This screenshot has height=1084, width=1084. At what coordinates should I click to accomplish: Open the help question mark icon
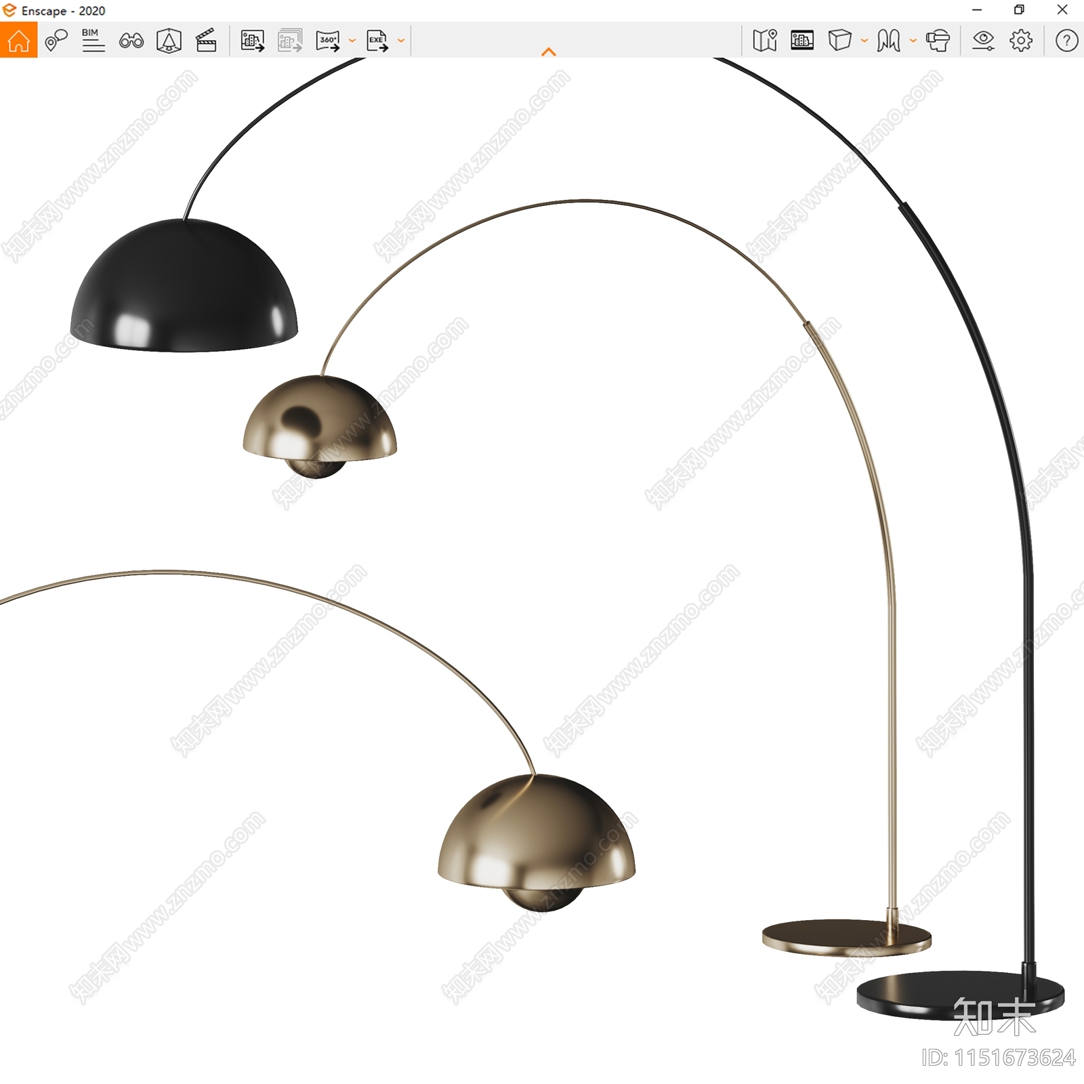point(1066,41)
